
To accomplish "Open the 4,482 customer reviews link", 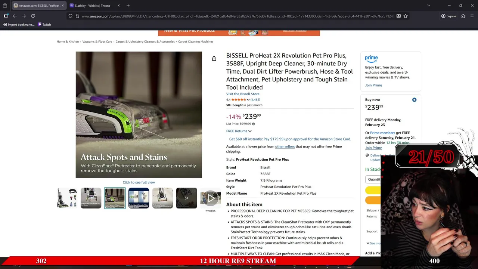I will 255,100.
